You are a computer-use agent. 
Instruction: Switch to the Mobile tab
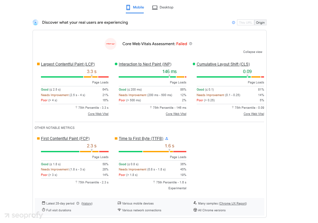tap(135, 7)
